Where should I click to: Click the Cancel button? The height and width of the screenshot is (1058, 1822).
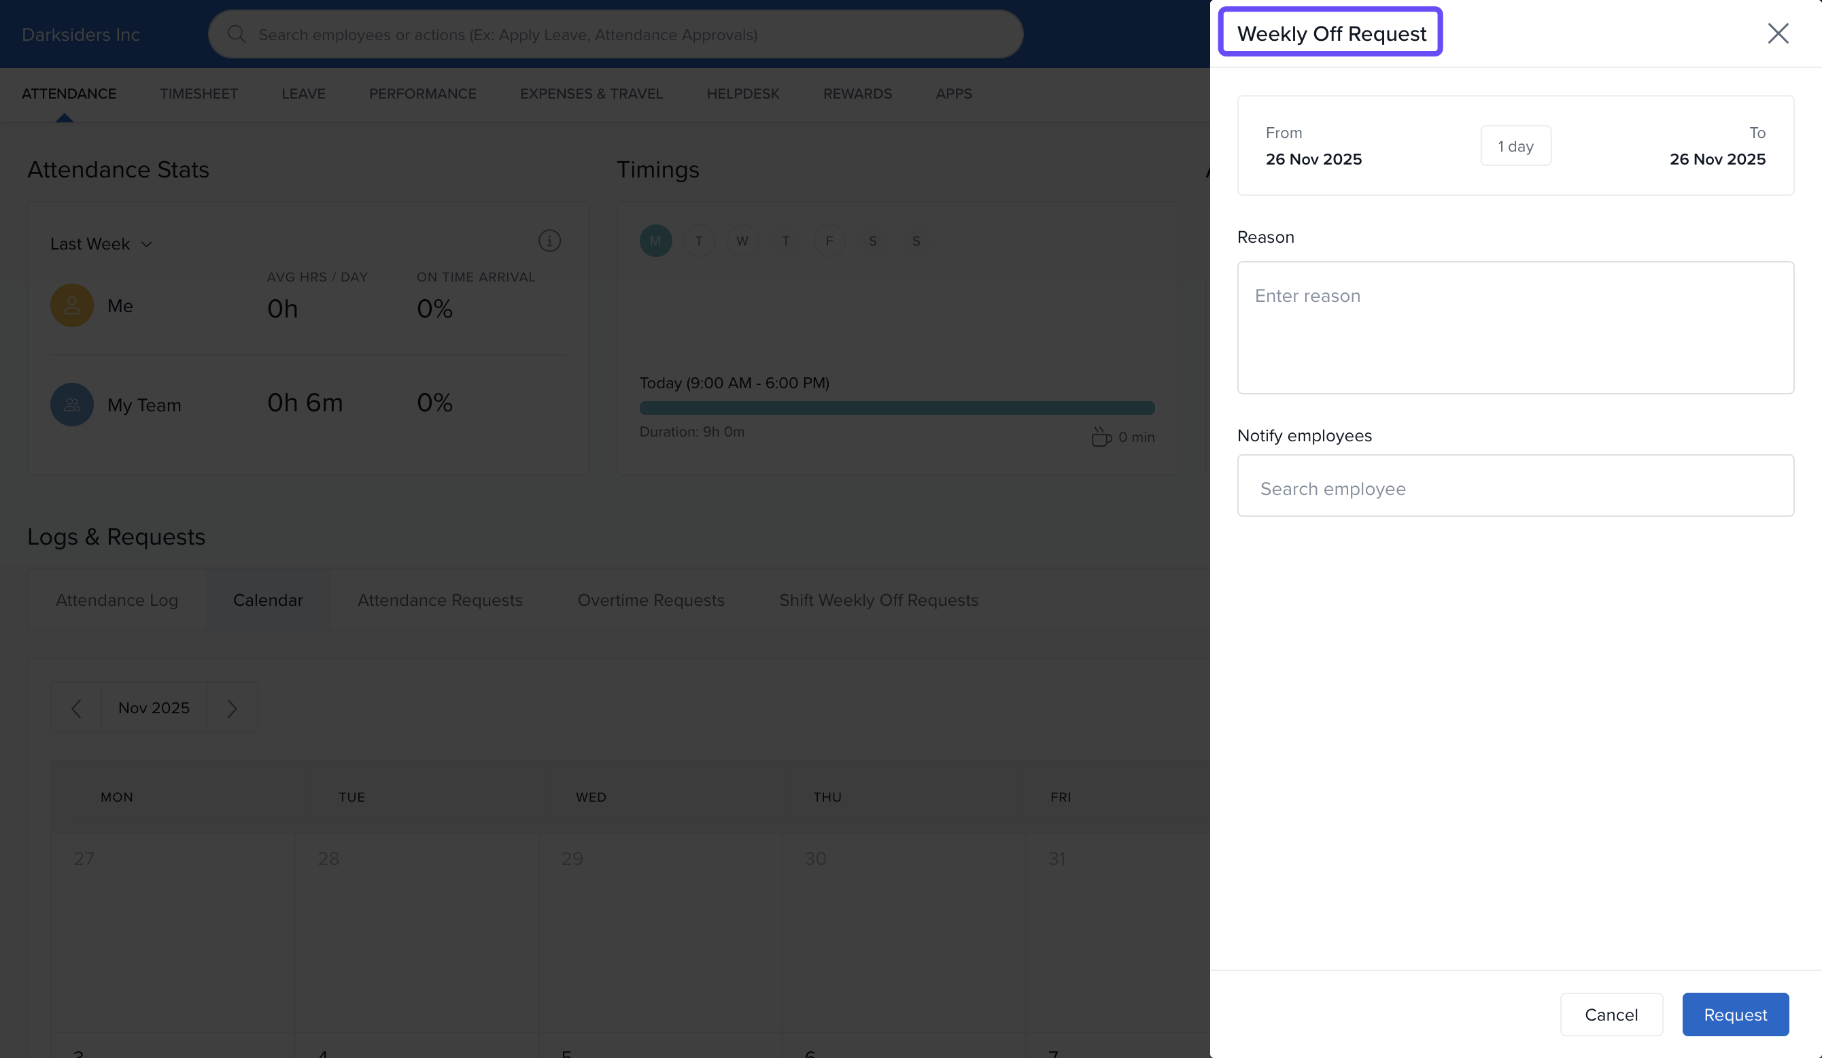click(x=1611, y=1014)
